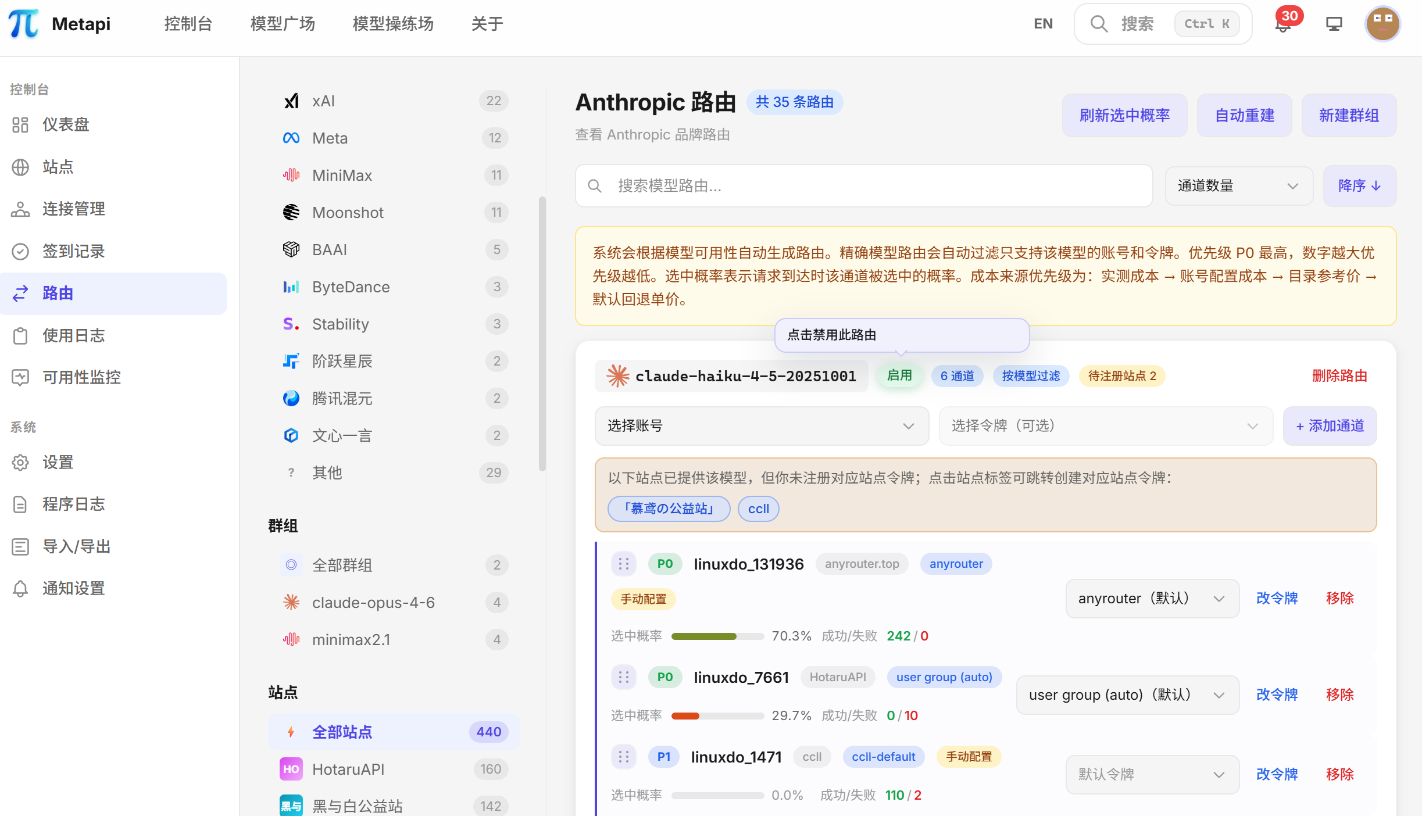Click the dashboard 仪表盘 icon

(x=20, y=124)
